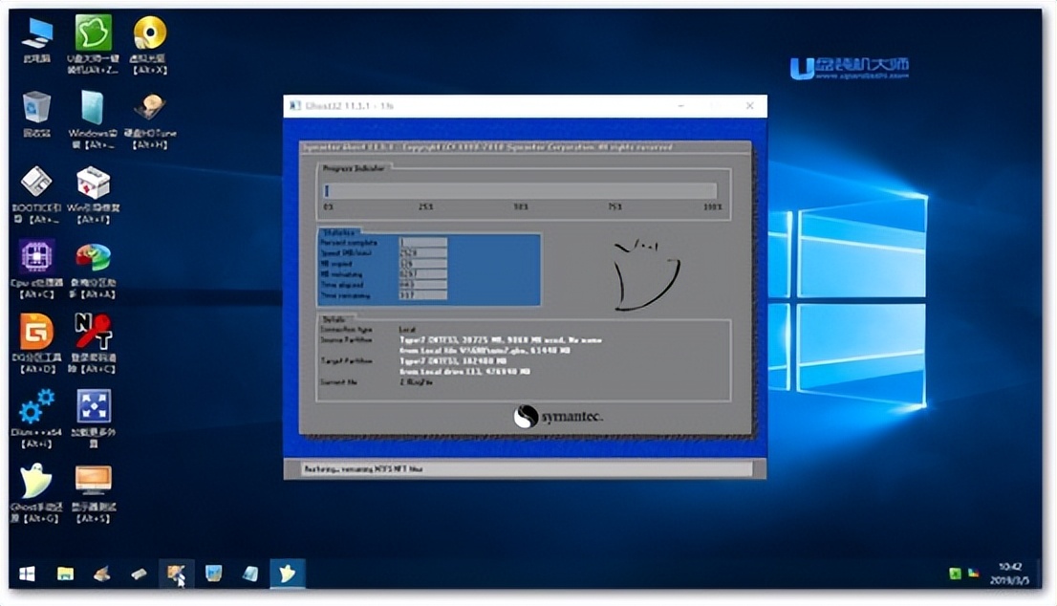
Task: Launch the Dism++ x64 gears icon
Action: [36, 419]
